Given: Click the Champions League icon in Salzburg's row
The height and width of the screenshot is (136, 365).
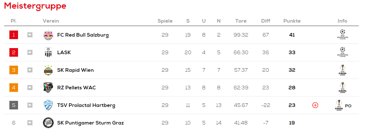Looking at the screenshot, I should point(342,34).
